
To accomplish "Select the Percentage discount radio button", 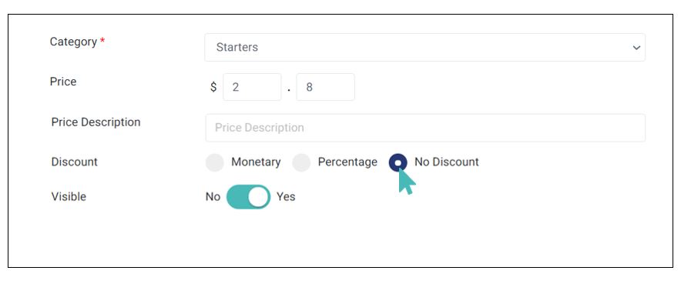I will pyautogui.click(x=301, y=162).
